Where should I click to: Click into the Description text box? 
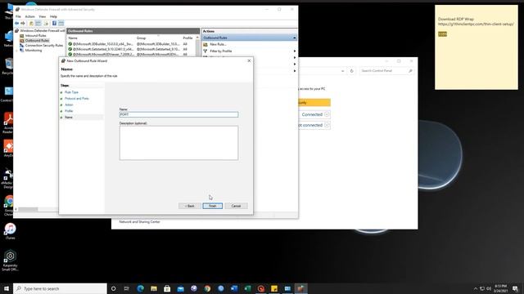tap(178, 143)
